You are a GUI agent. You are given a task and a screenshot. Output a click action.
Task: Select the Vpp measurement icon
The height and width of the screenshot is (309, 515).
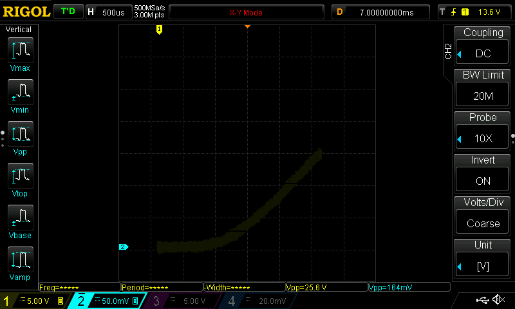pos(21,134)
